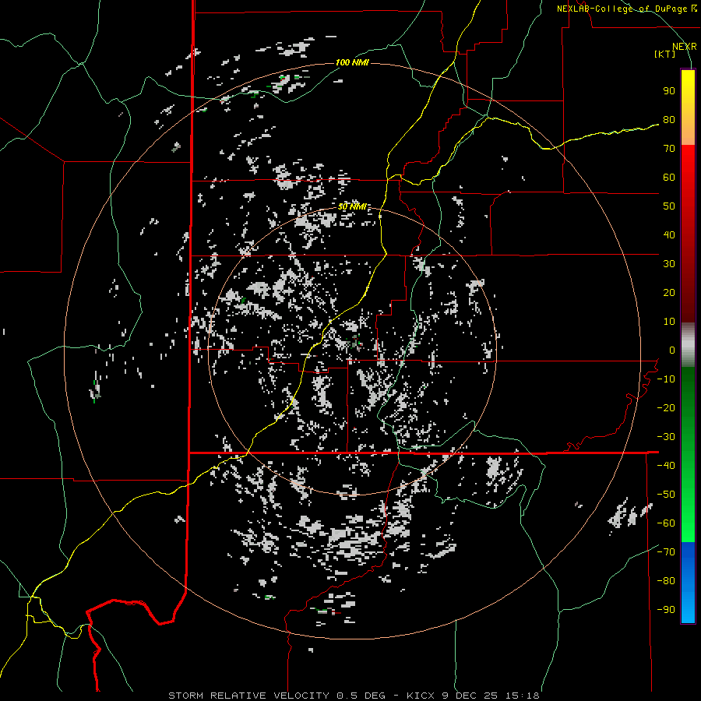Click the -90 value on velocity scale

coord(666,610)
